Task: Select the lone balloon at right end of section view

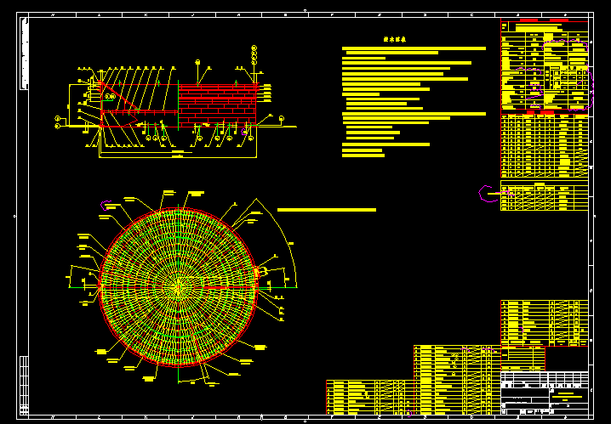Action: 282,119
